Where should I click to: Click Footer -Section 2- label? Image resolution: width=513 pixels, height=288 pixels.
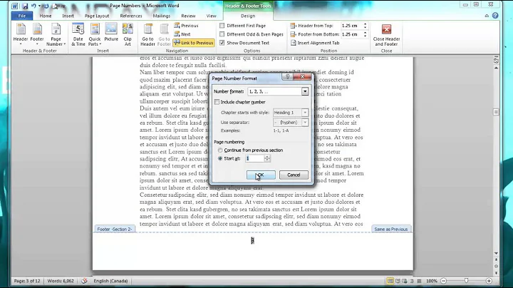tap(115, 229)
